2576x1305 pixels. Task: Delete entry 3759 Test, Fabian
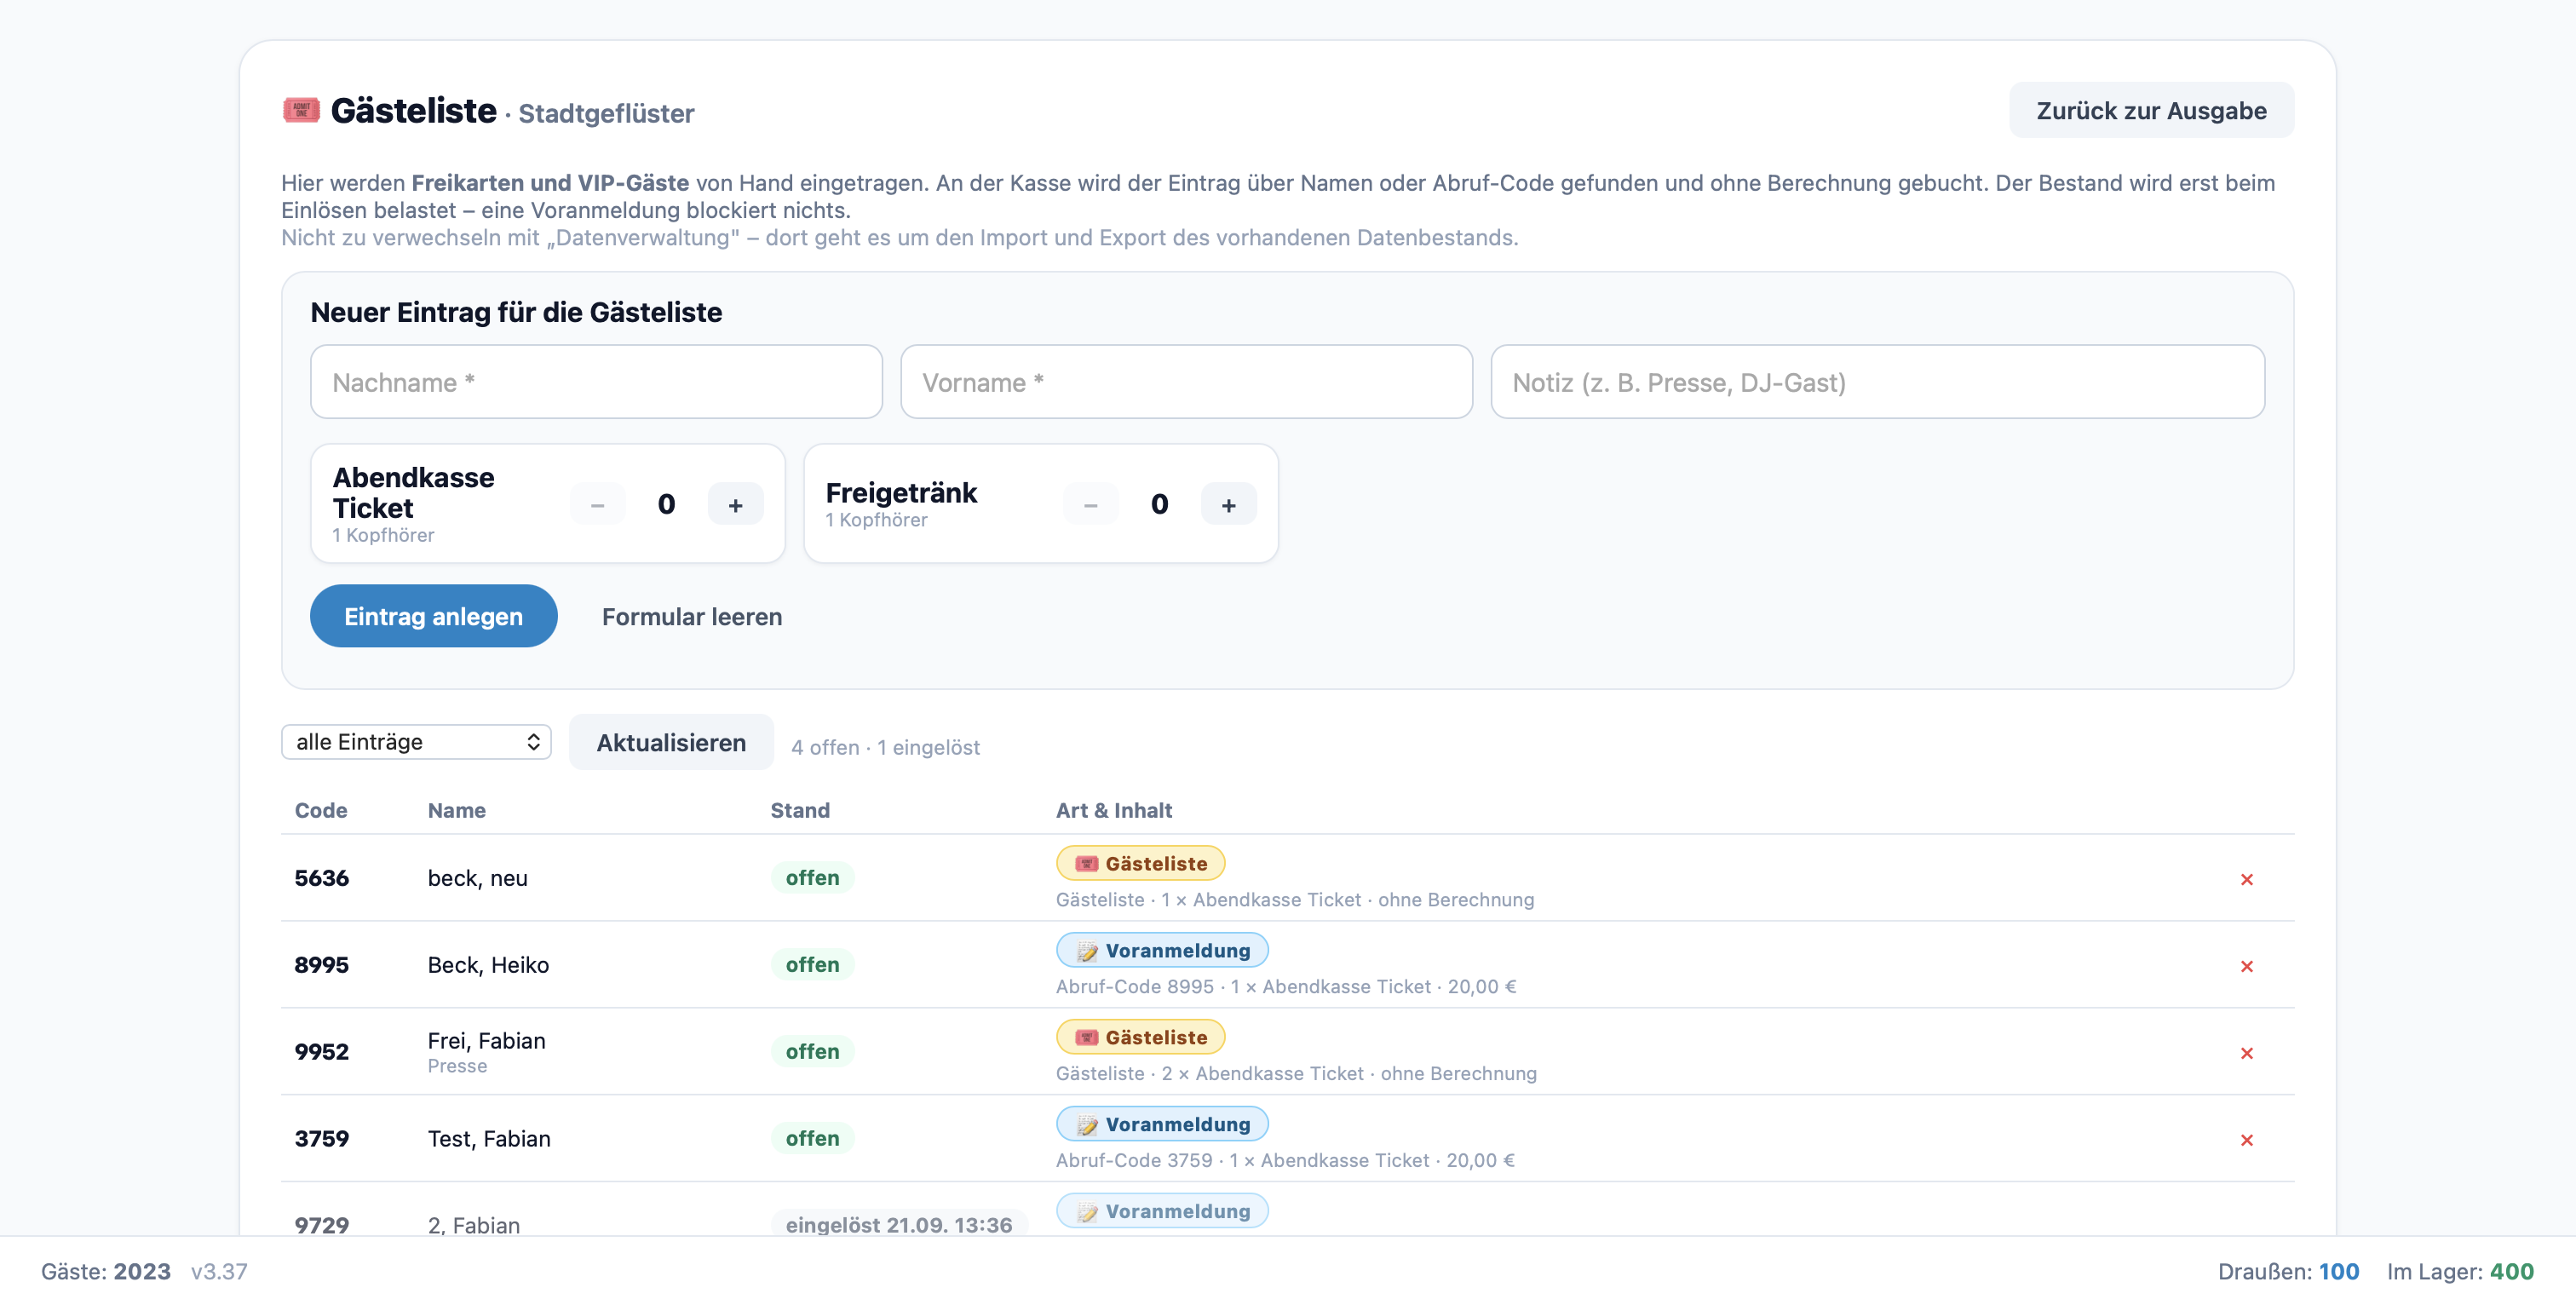point(2246,1140)
